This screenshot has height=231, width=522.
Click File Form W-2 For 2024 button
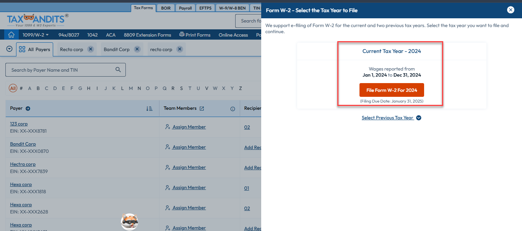tap(392, 90)
